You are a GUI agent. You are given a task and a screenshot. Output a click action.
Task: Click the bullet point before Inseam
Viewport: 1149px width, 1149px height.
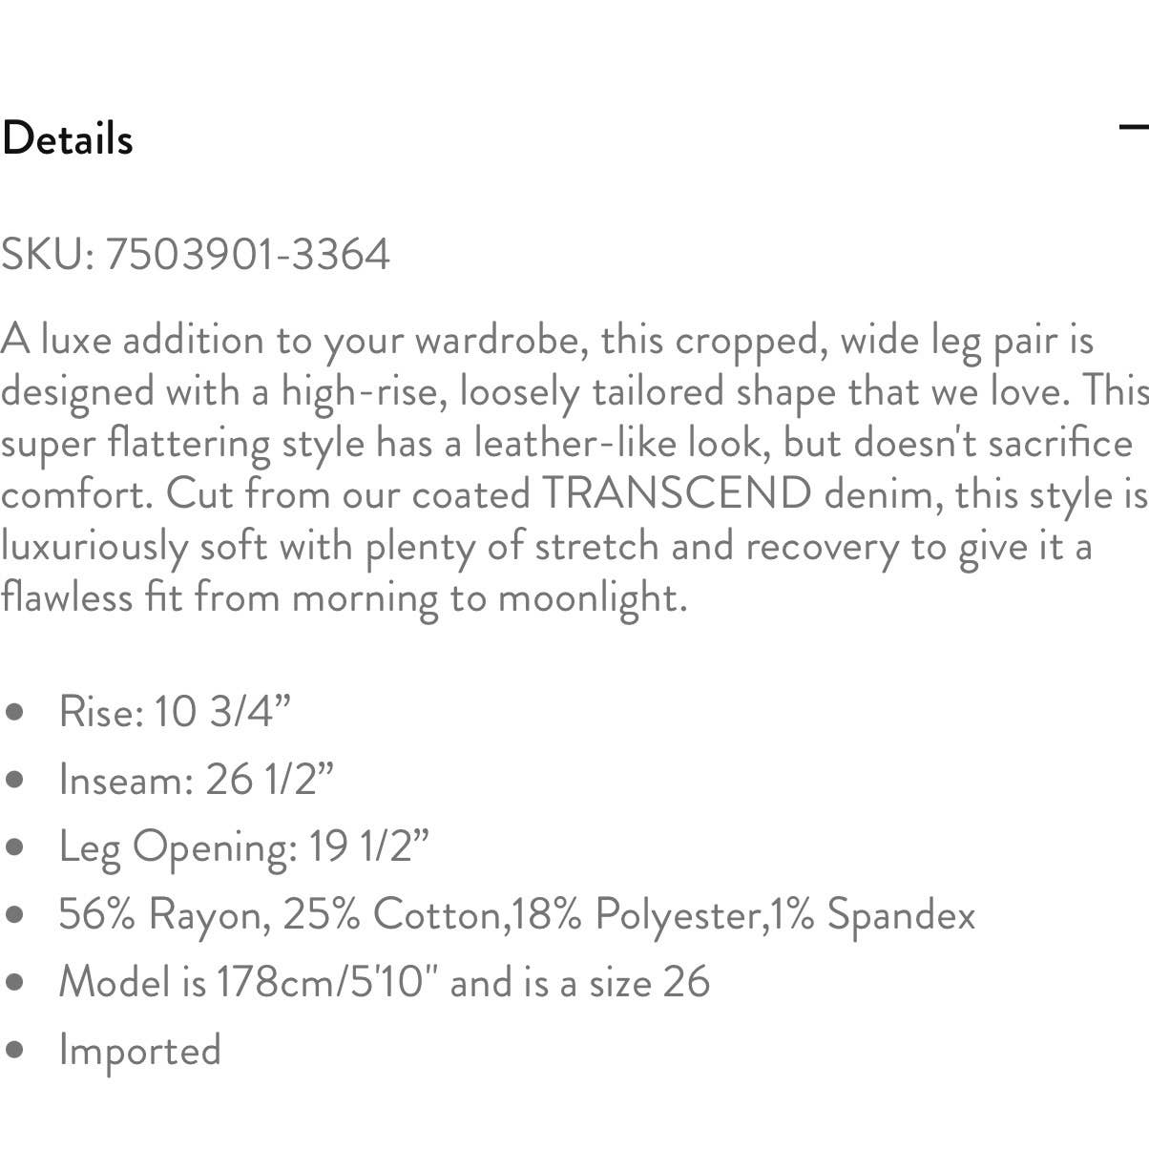[13, 780]
